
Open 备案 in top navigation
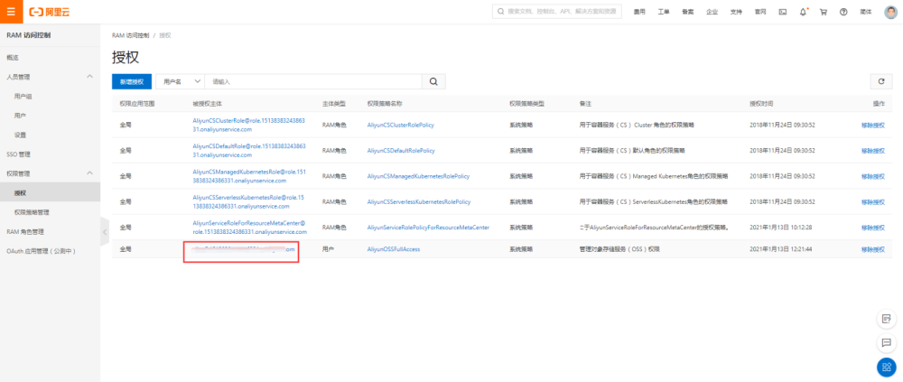687,12
